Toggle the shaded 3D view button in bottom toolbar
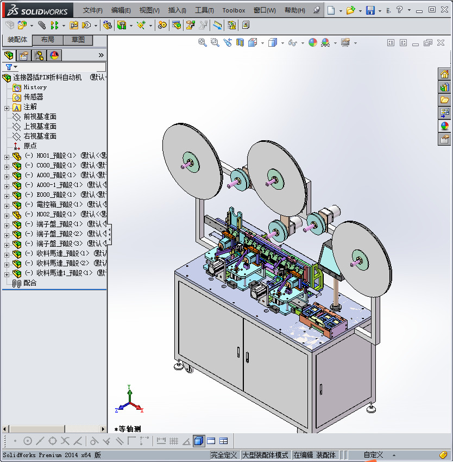Image resolution: width=453 pixels, height=462 pixels. coord(199,441)
